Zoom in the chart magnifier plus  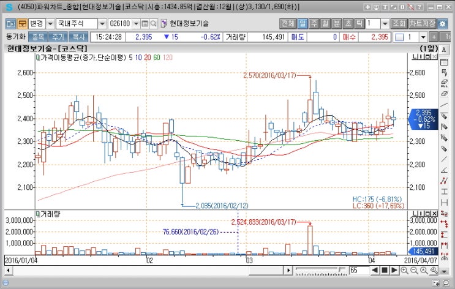pyautogui.click(x=404, y=271)
